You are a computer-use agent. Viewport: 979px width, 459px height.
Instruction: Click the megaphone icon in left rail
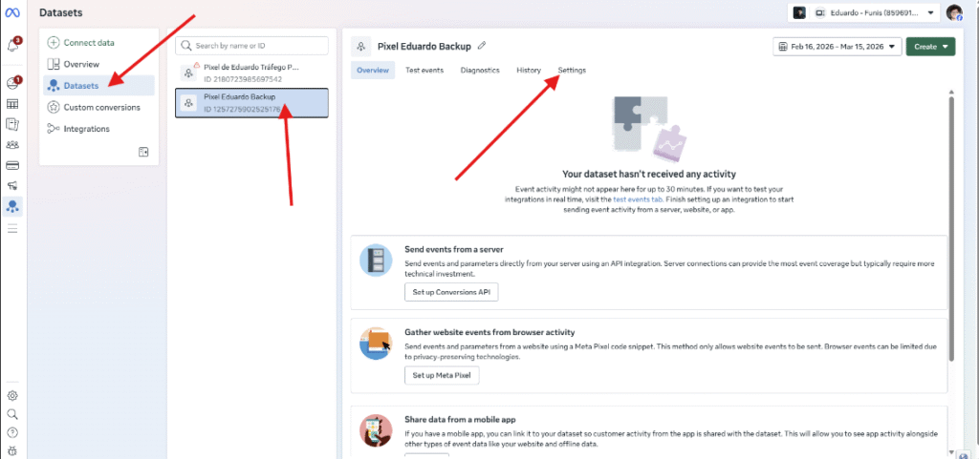pyautogui.click(x=12, y=185)
